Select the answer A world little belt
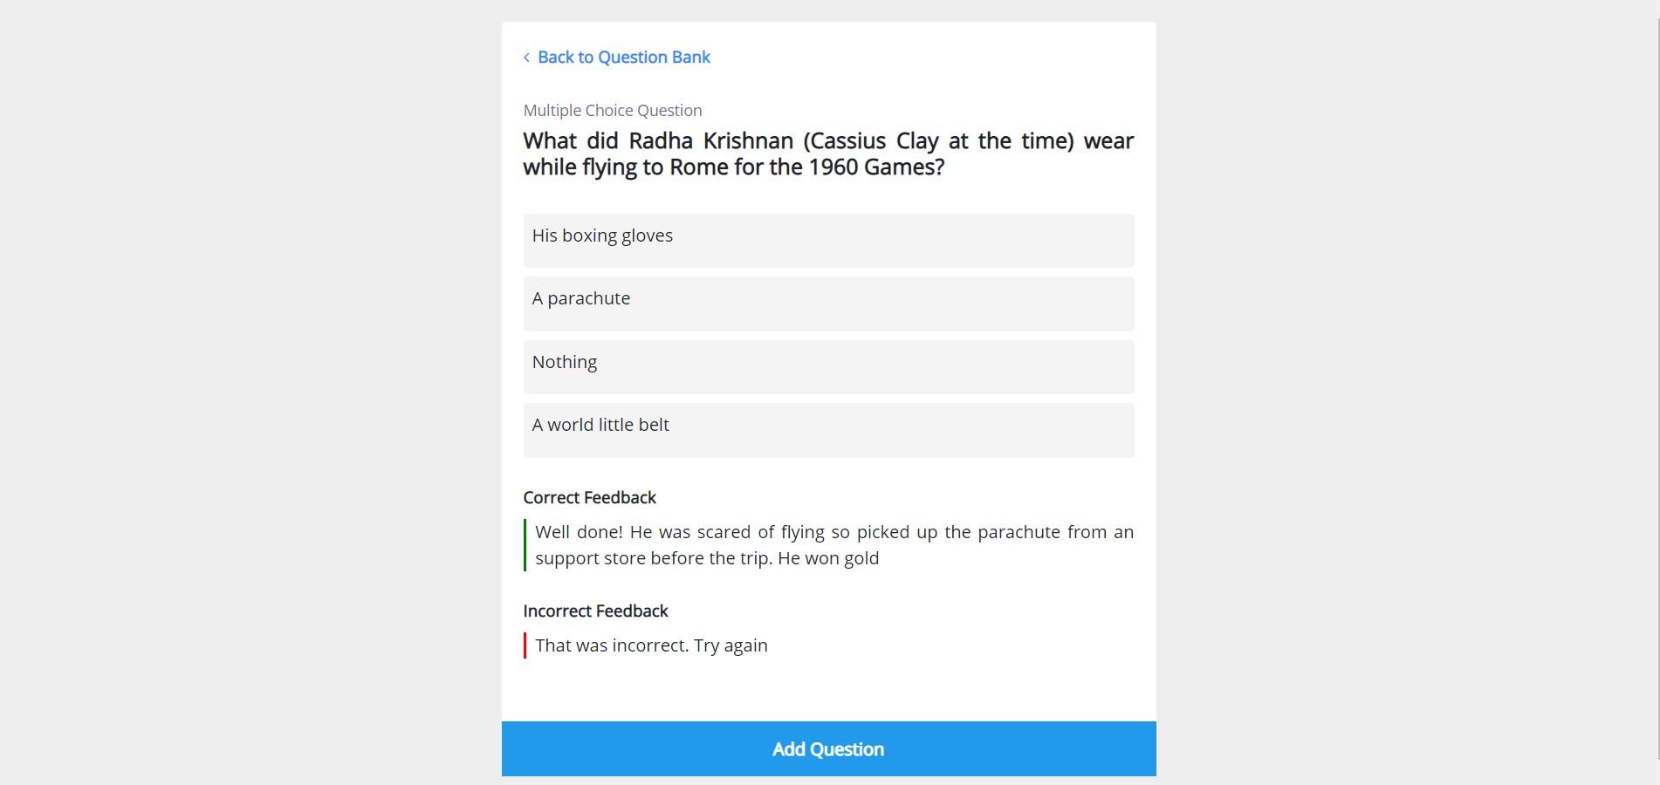This screenshot has height=785, width=1660. tap(827, 430)
